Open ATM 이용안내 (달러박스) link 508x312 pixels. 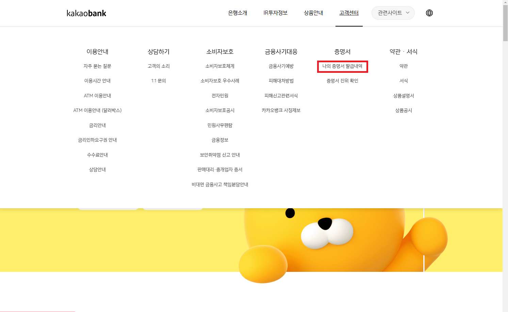pyautogui.click(x=97, y=110)
